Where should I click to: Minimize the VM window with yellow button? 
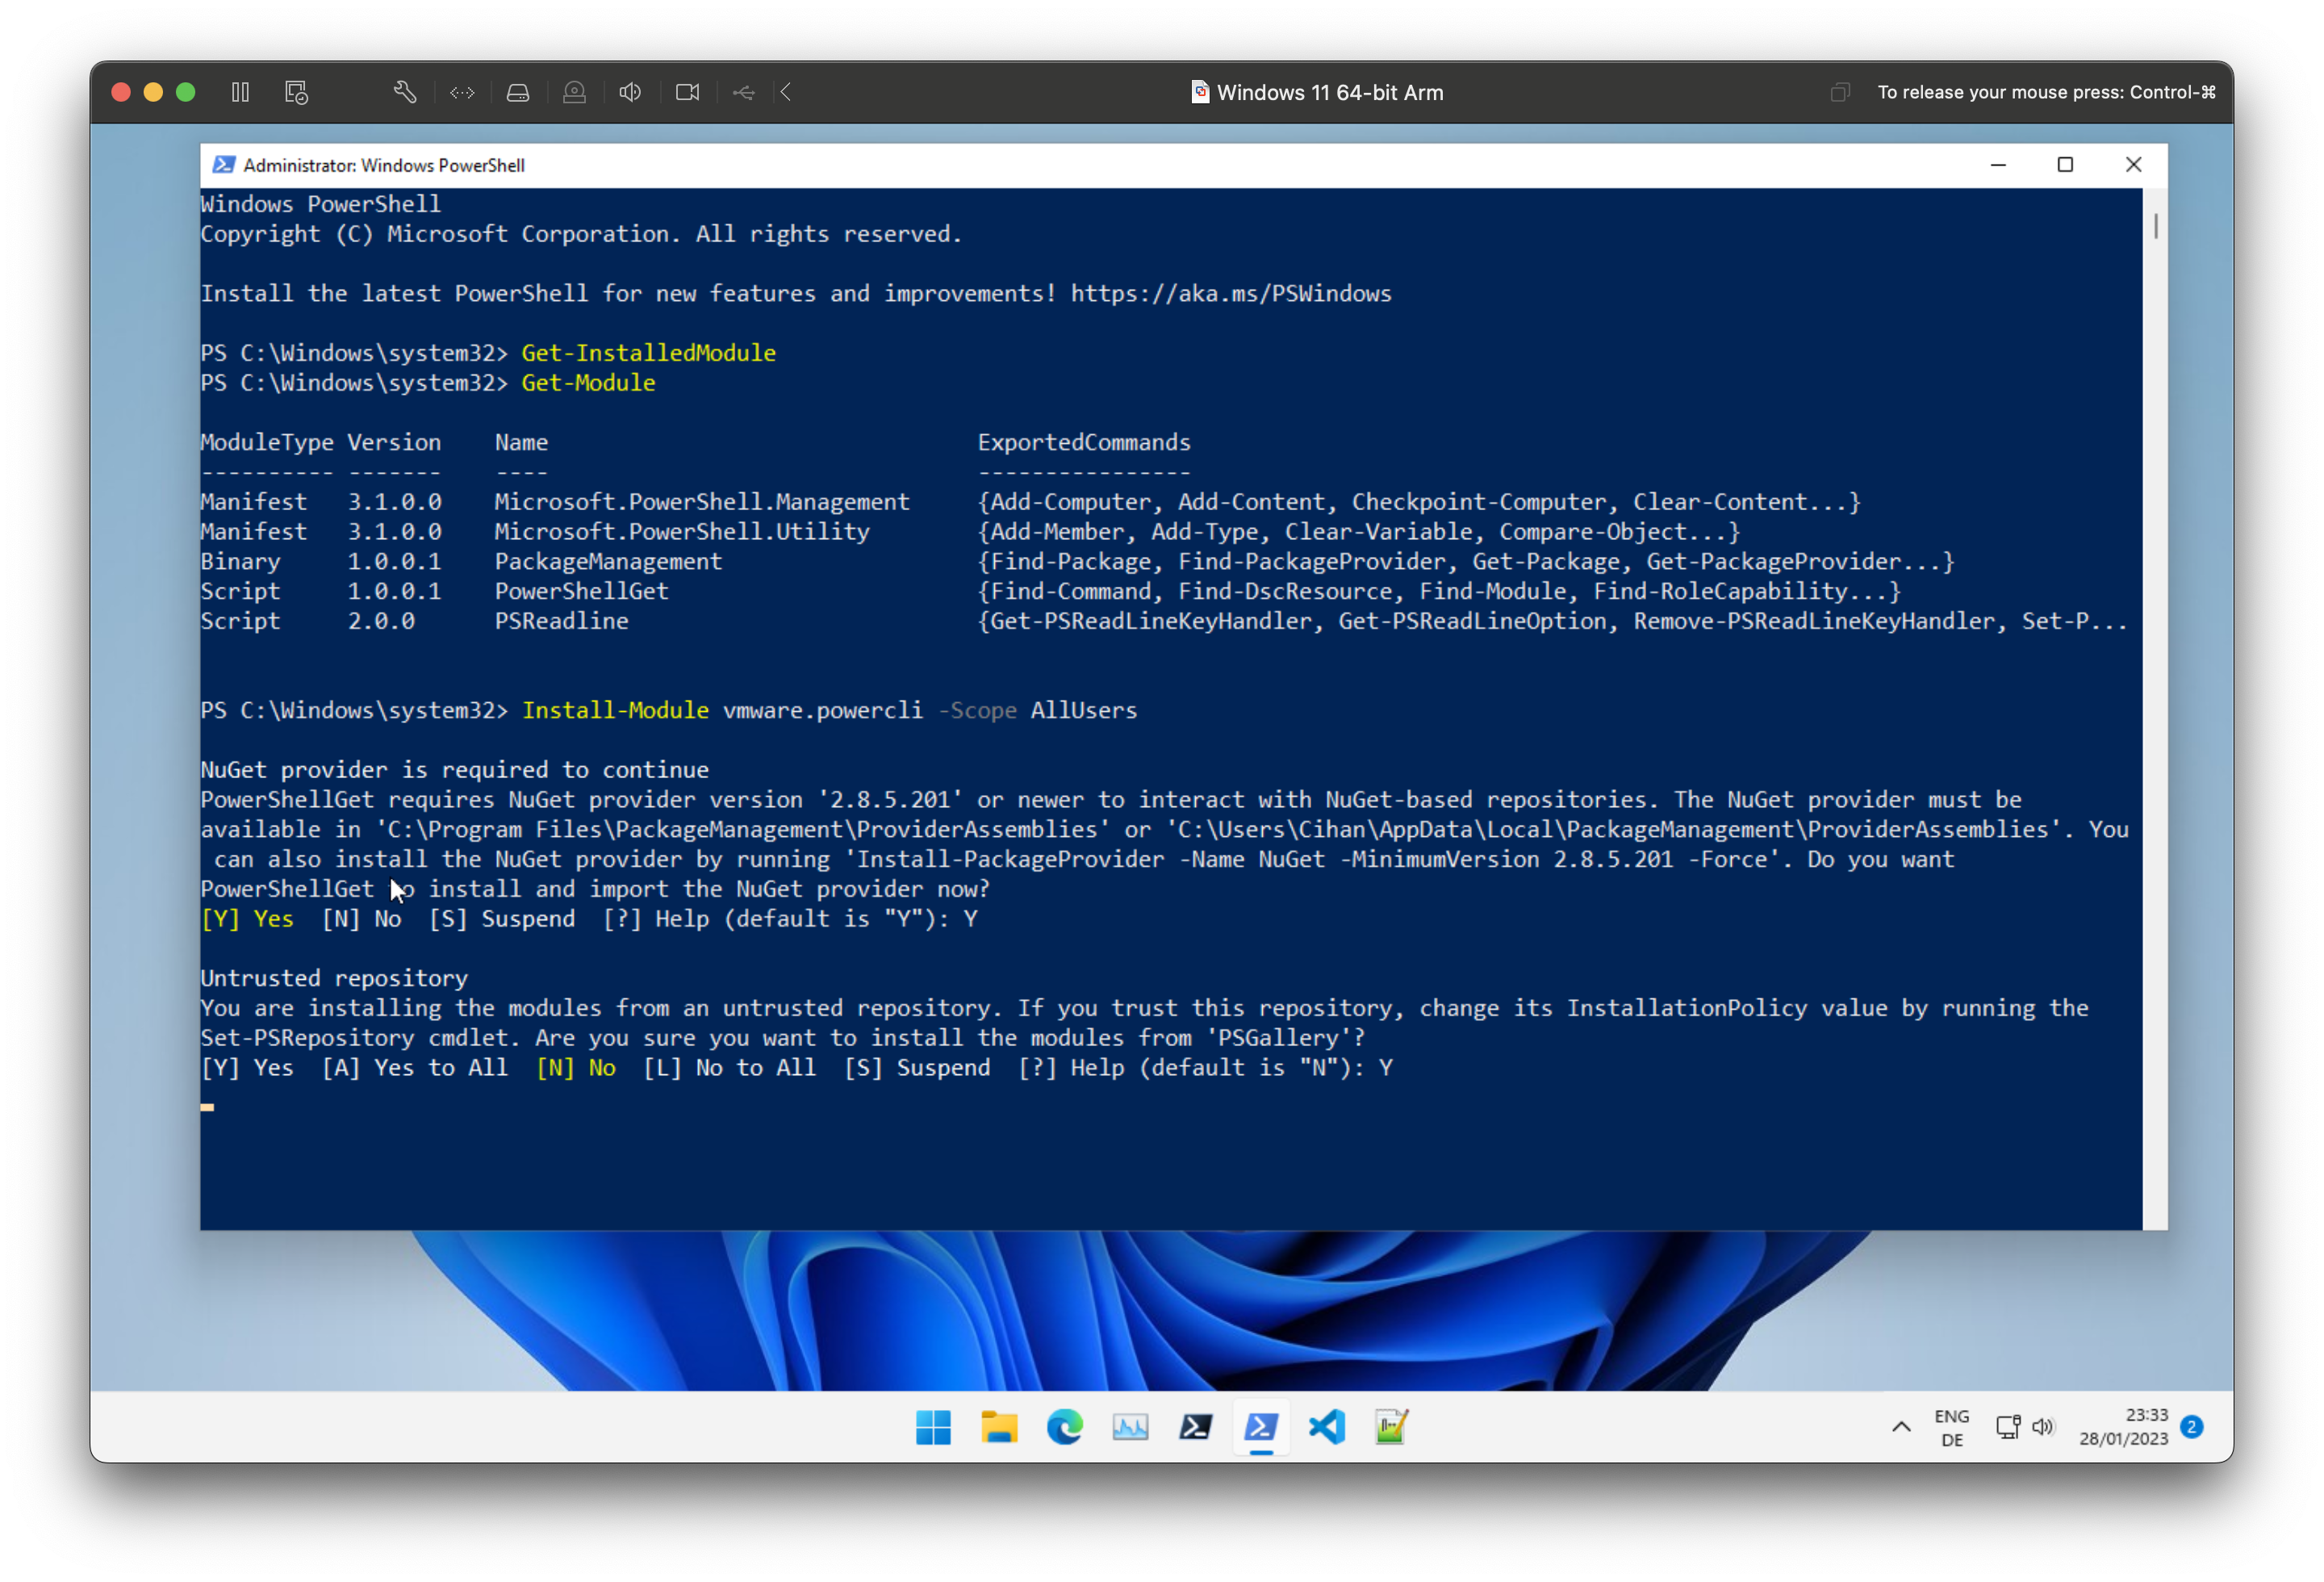click(x=153, y=92)
